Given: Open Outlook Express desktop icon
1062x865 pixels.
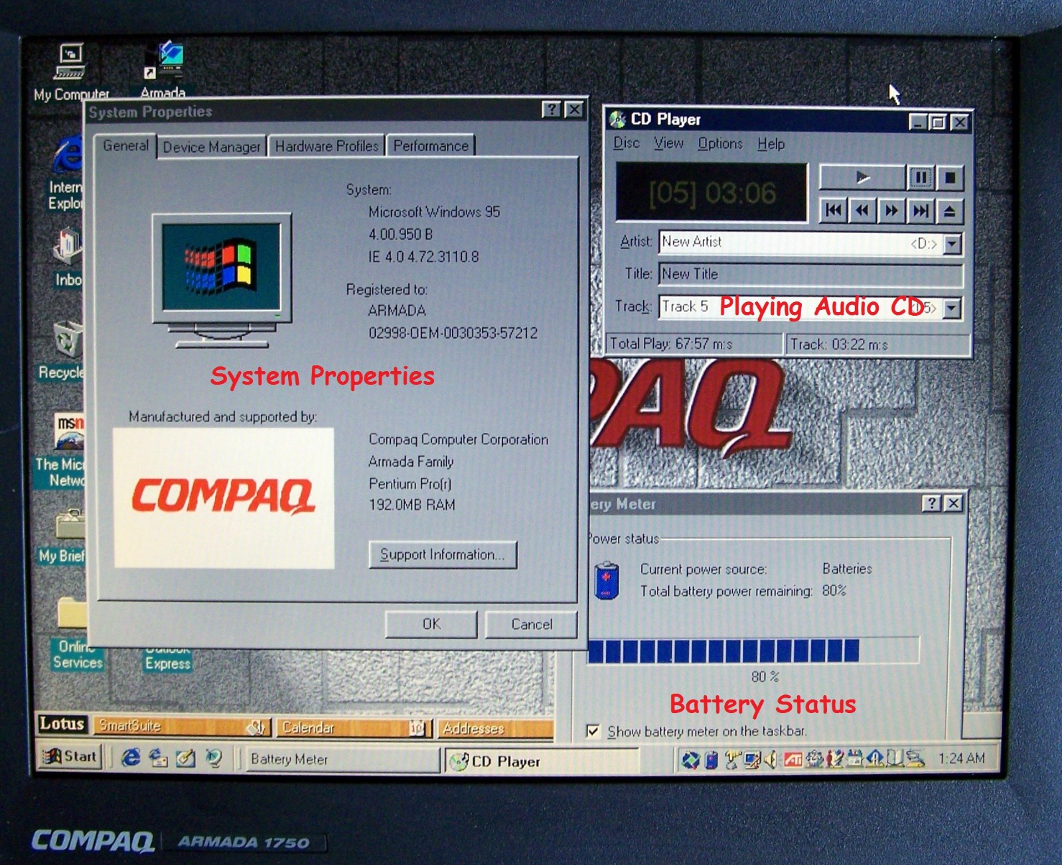Looking at the screenshot, I should (x=167, y=657).
